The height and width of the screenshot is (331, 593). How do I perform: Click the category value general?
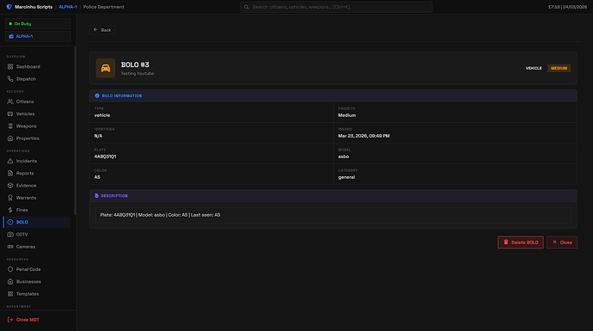[x=346, y=177]
